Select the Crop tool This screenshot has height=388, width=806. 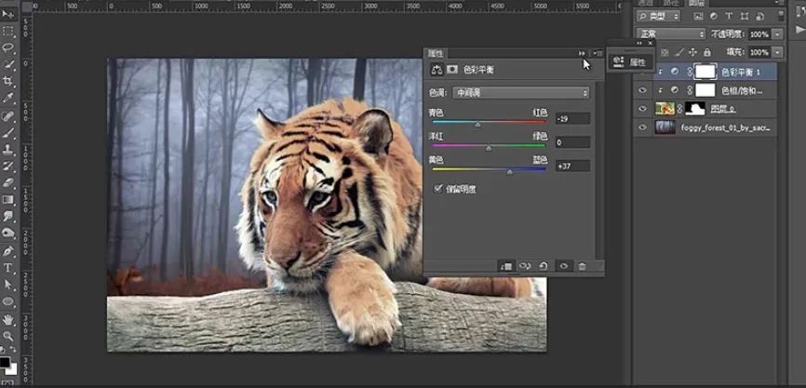(x=7, y=81)
